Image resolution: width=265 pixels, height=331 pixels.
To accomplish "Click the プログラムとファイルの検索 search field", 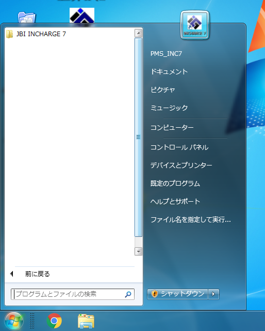I will coord(73,294).
